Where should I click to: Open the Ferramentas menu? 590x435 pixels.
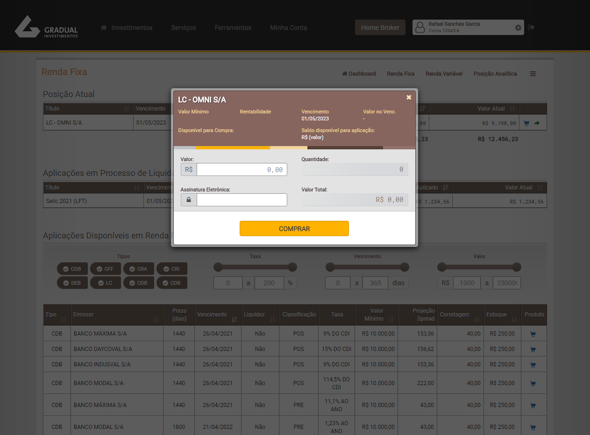coord(233,28)
